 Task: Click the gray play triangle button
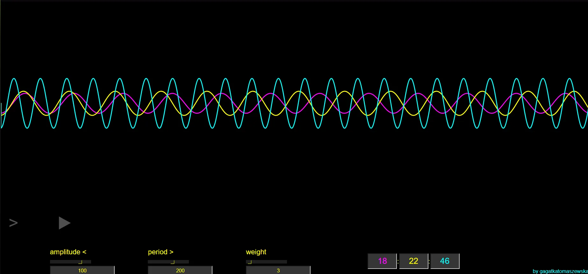coord(64,223)
